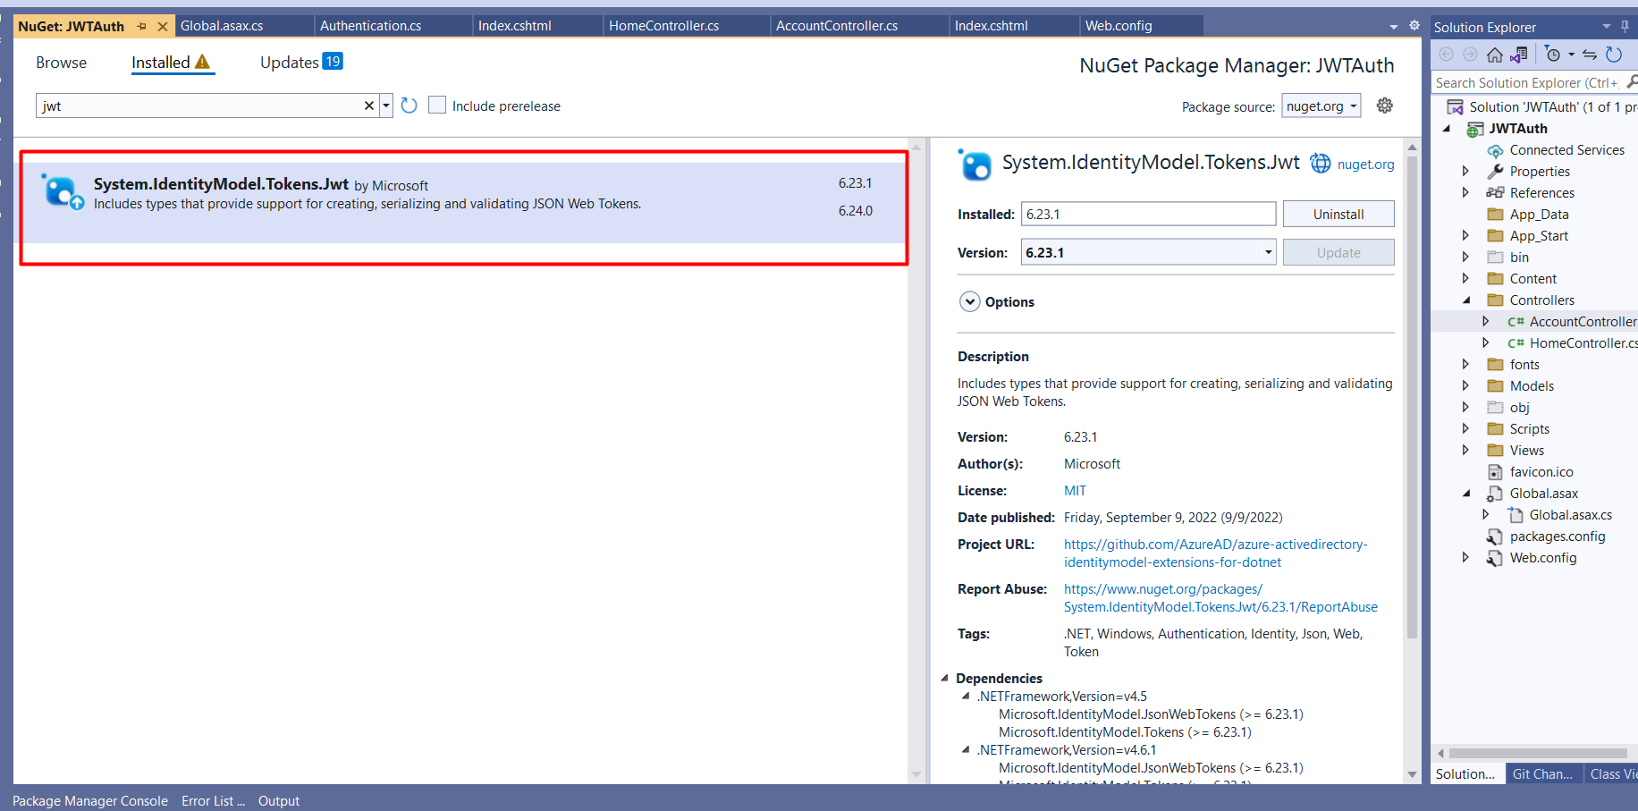Click the packages.config file icon

click(x=1495, y=536)
